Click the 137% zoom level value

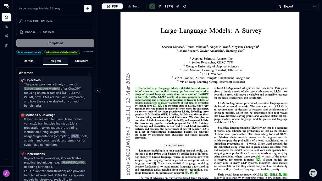(169, 6)
